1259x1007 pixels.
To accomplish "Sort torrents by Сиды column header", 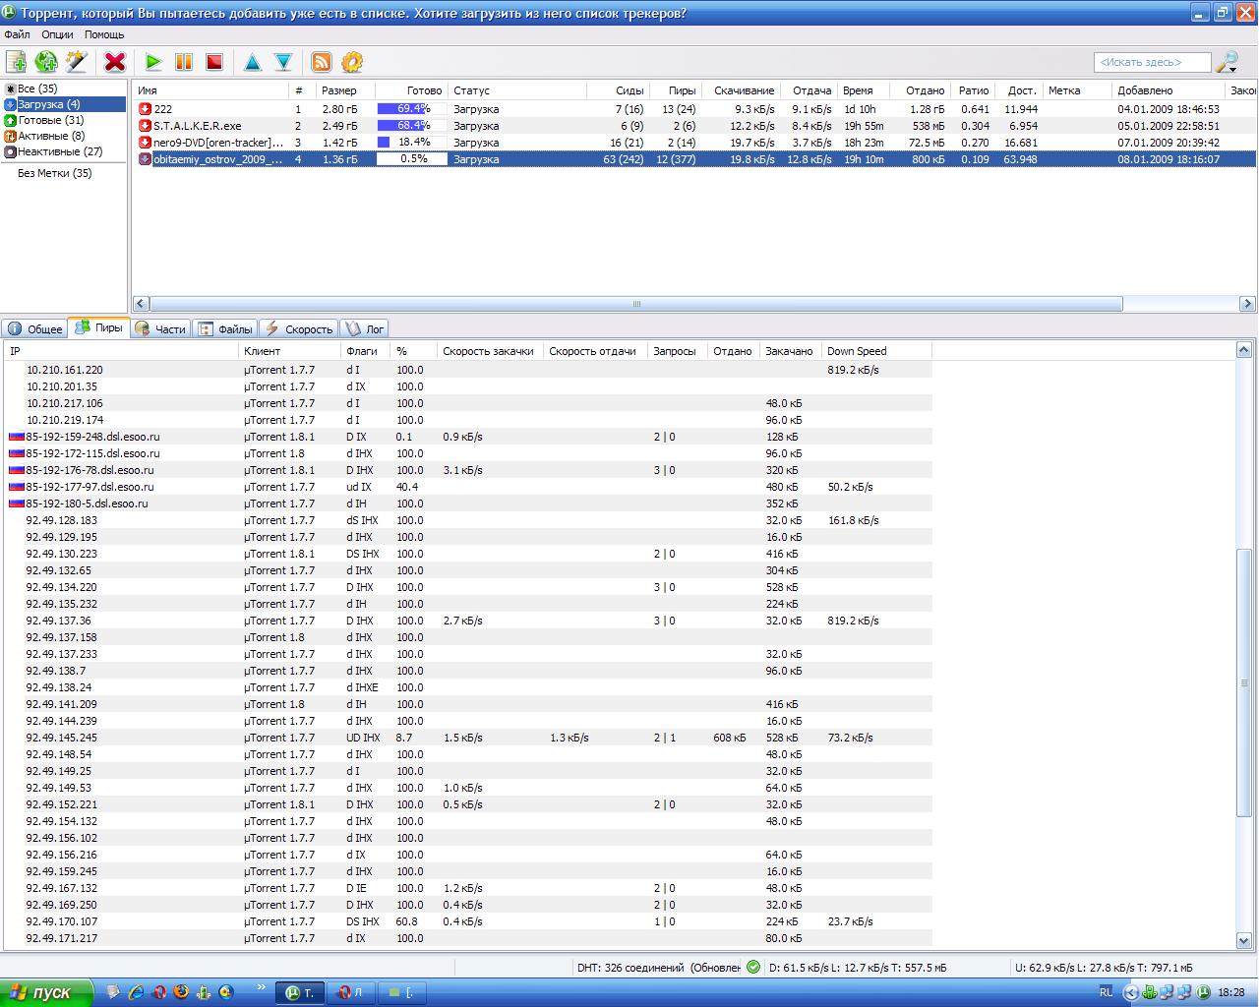I will click(x=618, y=90).
